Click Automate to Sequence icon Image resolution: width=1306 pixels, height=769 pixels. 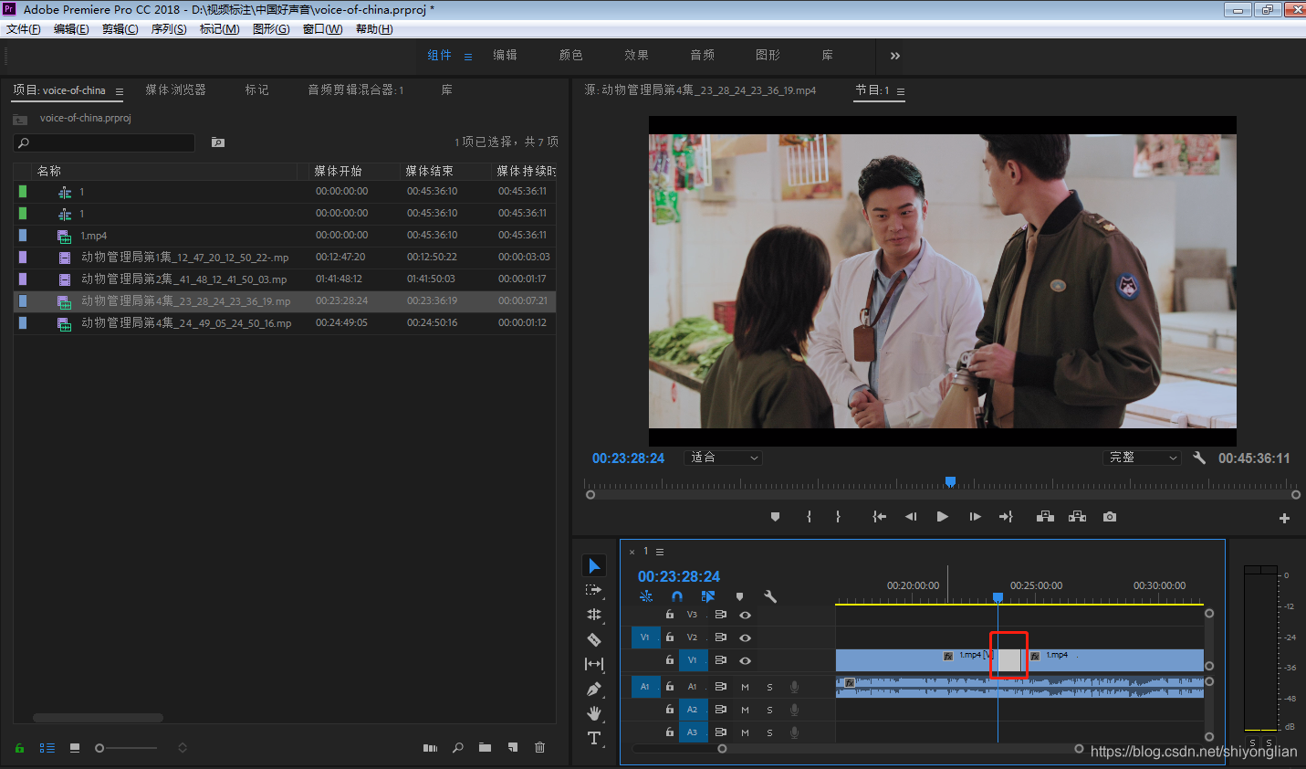(431, 747)
